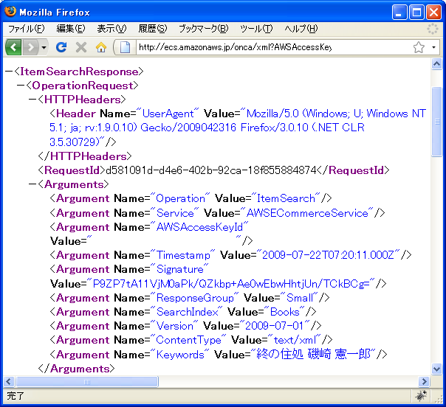Open the URL bar history dropdown
The image size is (446, 407).
433,47
